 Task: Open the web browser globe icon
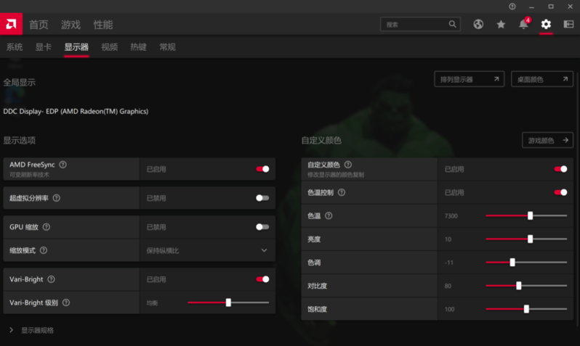point(478,24)
